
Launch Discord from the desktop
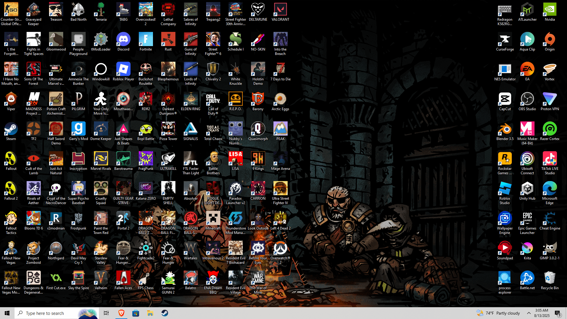pyautogui.click(x=123, y=42)
